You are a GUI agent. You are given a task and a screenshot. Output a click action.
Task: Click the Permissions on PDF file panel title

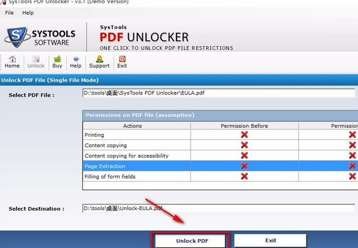click(x=140, y=115)
